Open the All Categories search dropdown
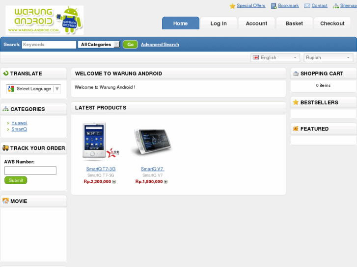The height and width of the screenshot is (267, 357). [99, 44]
